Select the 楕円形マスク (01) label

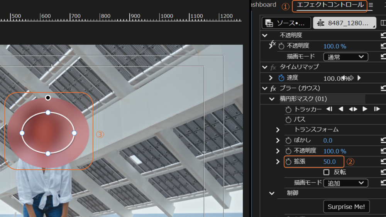coord(303,99)
